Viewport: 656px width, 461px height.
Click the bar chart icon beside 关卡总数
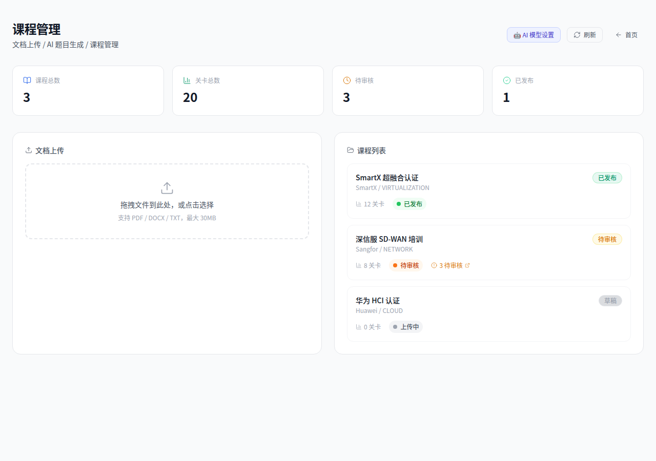(187, 80)
